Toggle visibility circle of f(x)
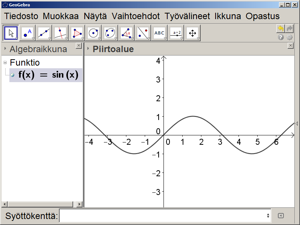 point(12,75)
